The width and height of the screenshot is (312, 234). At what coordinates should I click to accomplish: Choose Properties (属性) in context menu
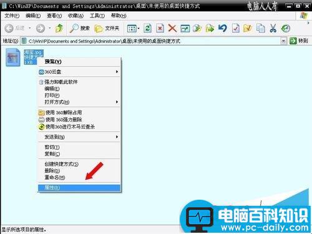click(x=79, y=188)
